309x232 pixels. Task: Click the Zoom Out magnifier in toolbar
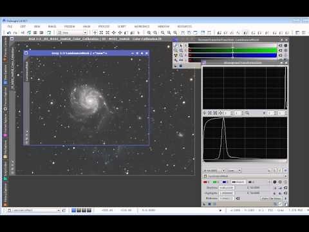tap(155, 33)
